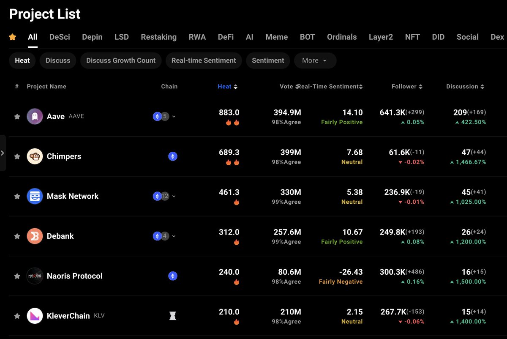This screenshot has height=339, width=507.
Task: Open the Ordinals tab
Action: (x=342, y=37)
